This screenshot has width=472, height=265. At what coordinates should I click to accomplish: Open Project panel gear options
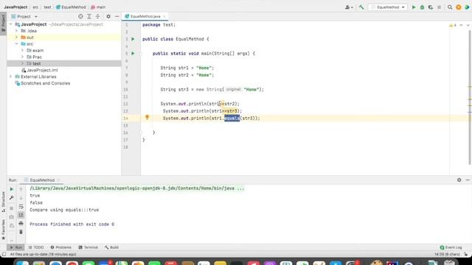tap(108, 16)
